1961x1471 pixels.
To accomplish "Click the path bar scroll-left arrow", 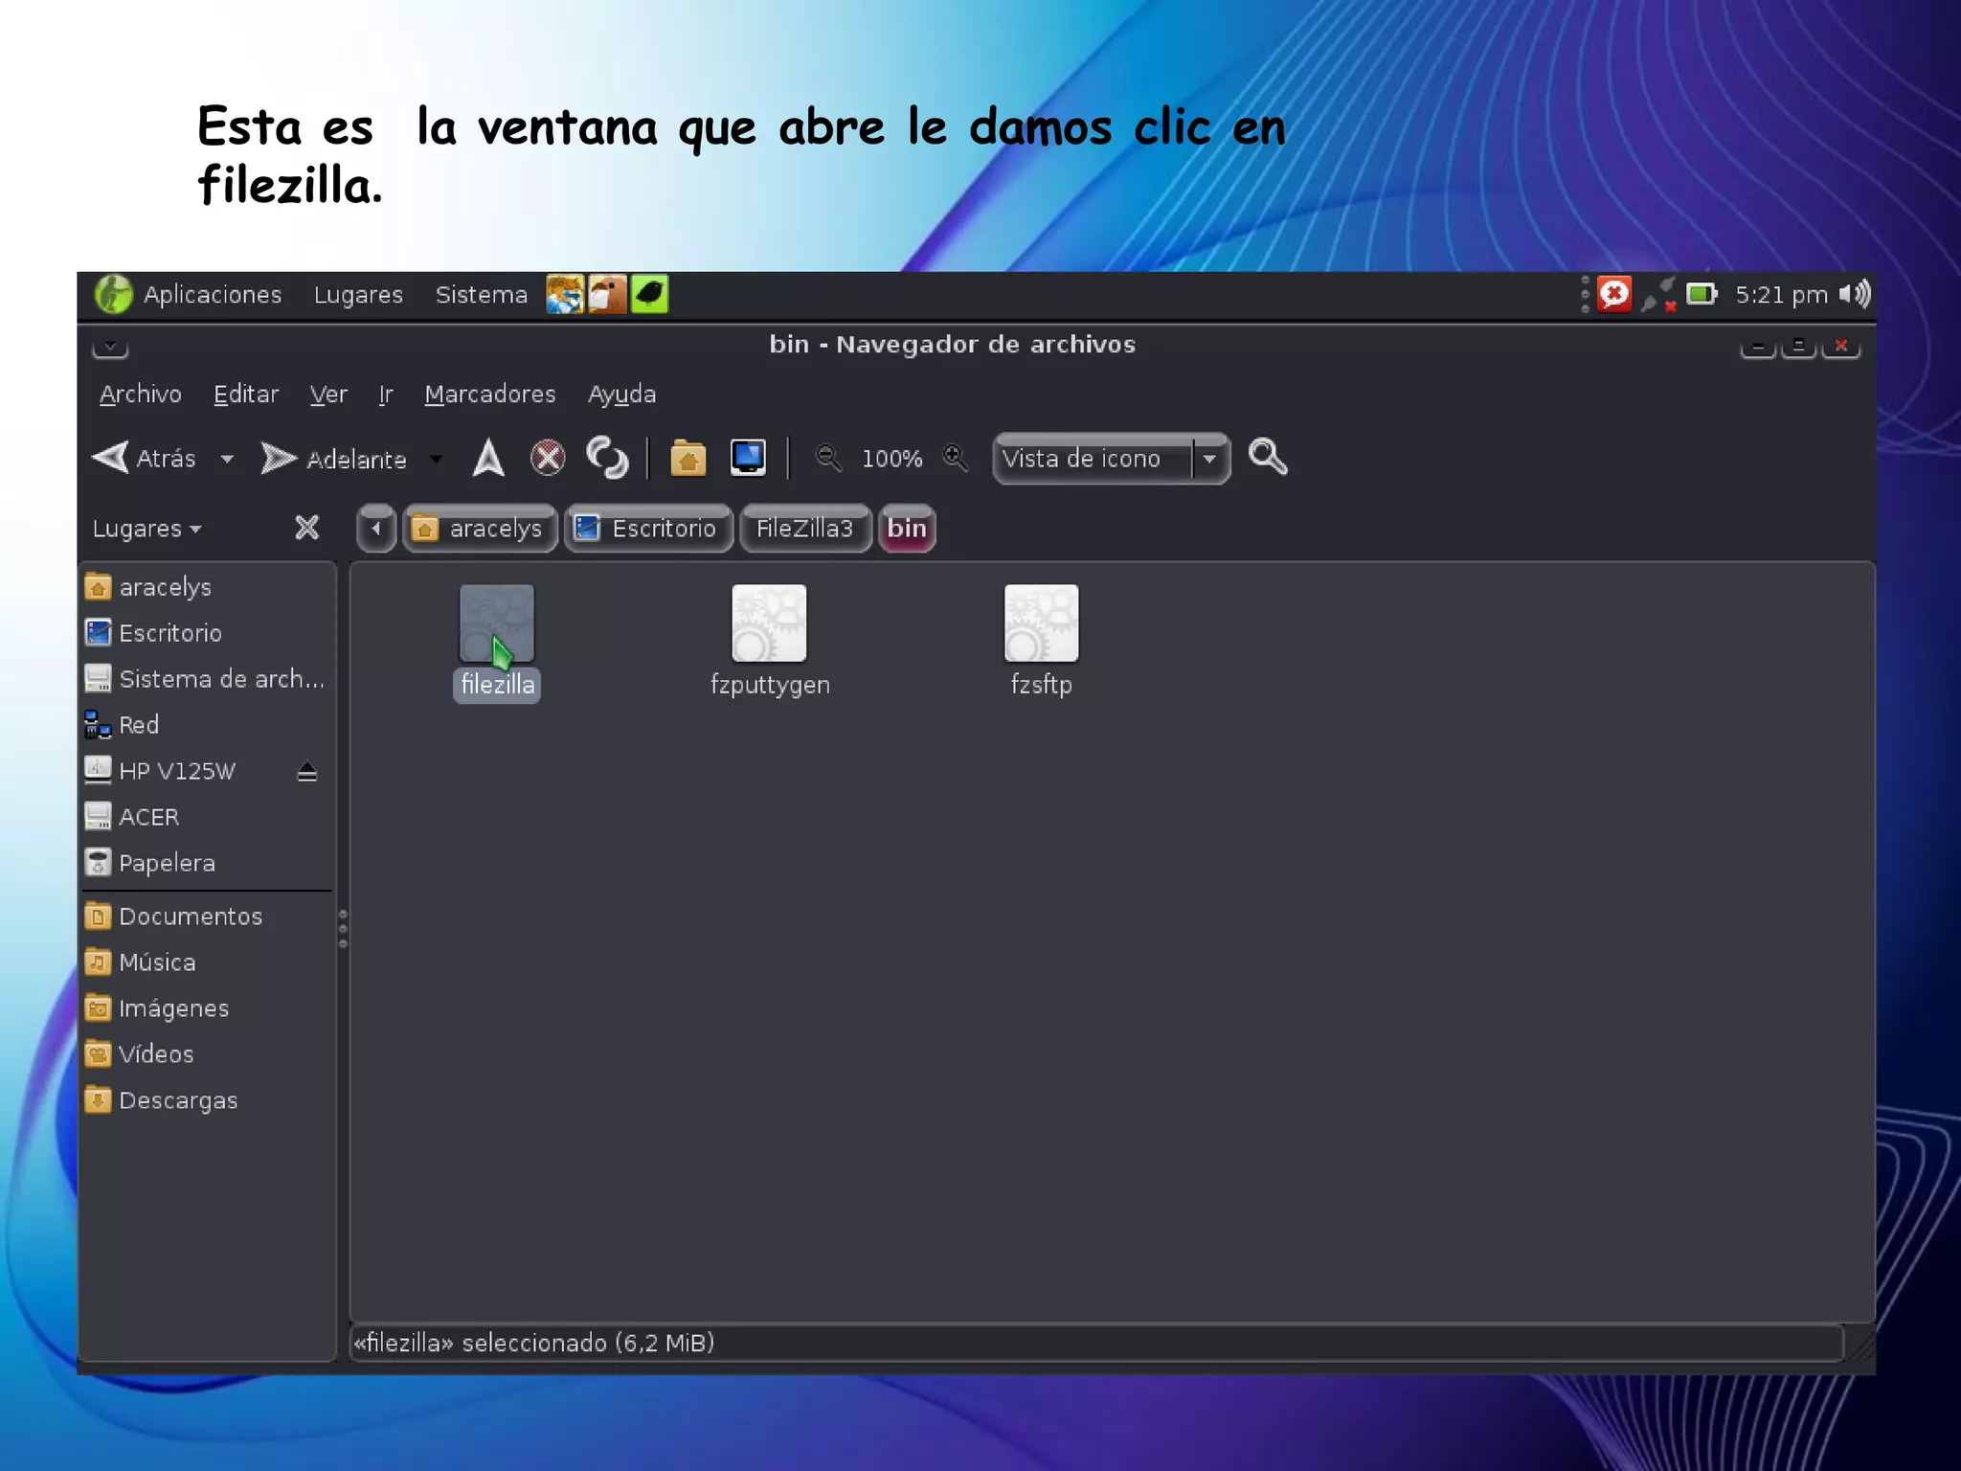I will [376, 529].
